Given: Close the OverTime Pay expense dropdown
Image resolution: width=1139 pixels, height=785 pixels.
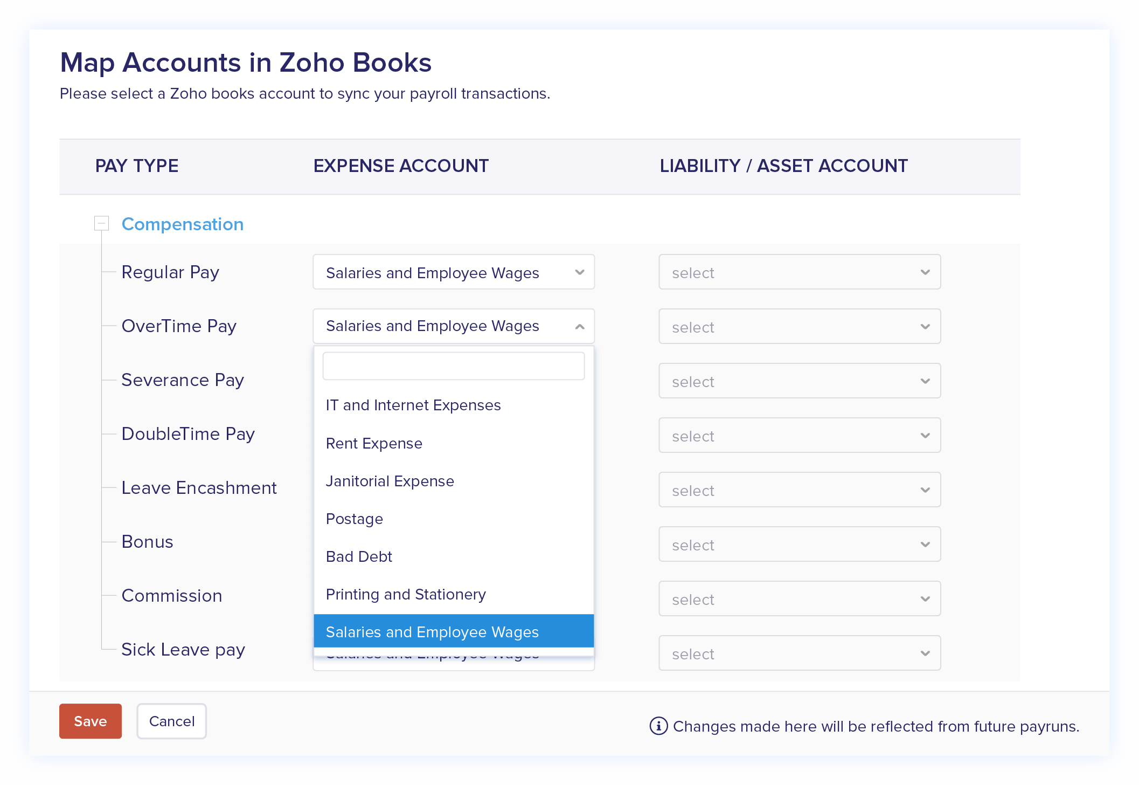Looking at the screenshot, I should click(x=580, y=327).
